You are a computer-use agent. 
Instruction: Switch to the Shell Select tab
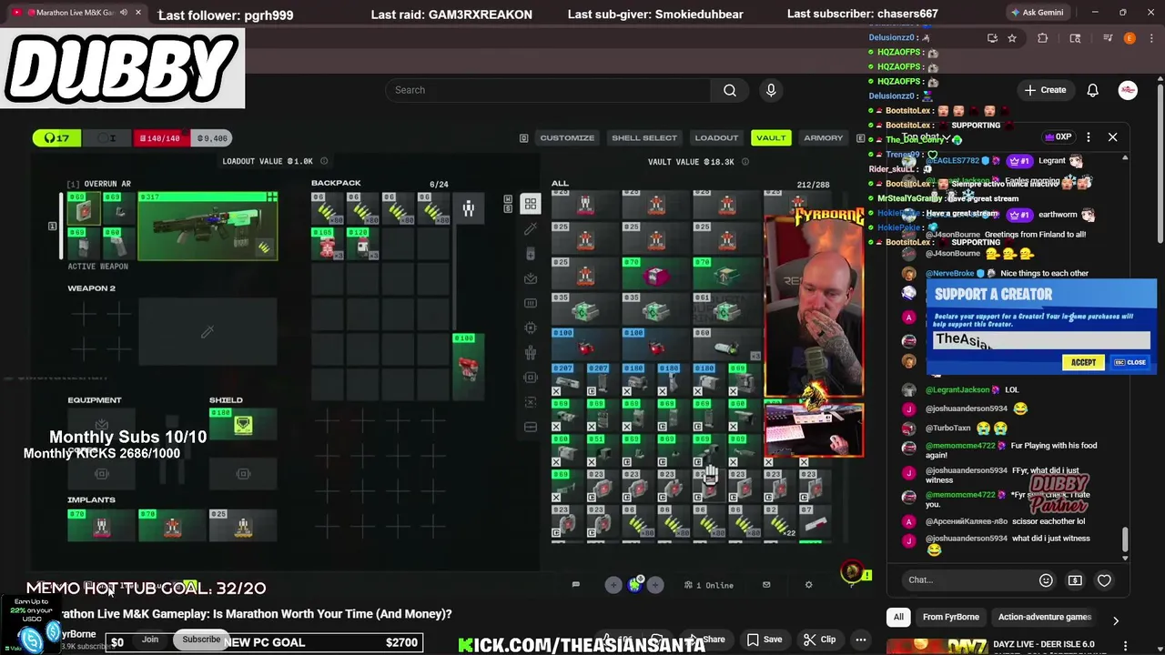tap(644, 138)
